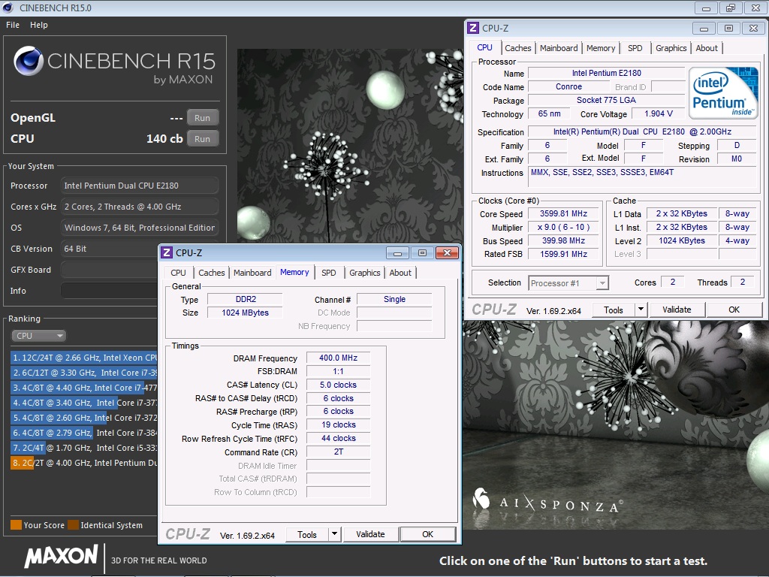Select ranking entry 7 2C/4T @ 1.70 GHz
769x577 pixels.
point(84,448)
